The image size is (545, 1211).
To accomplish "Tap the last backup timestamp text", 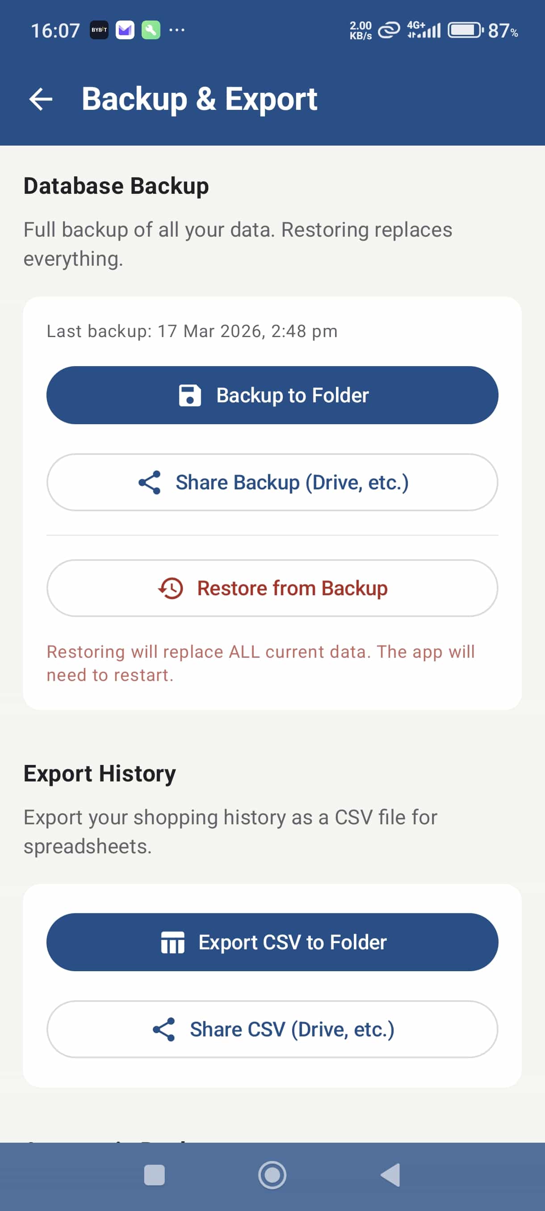I will point(192,330).
